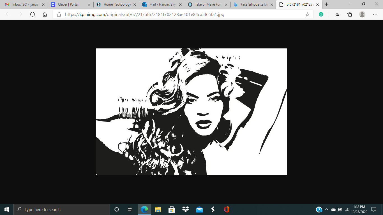Screen dimensions: 383x215
Task: Open the Get Help tray icon
Action: (319, 209)
